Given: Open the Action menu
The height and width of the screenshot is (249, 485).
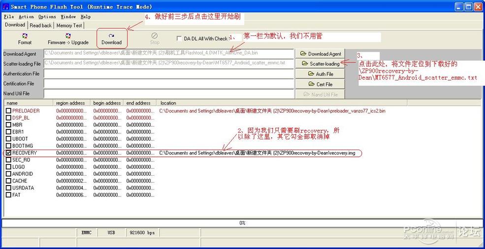Looking at the screenshot, I should [x=26, y=17].
